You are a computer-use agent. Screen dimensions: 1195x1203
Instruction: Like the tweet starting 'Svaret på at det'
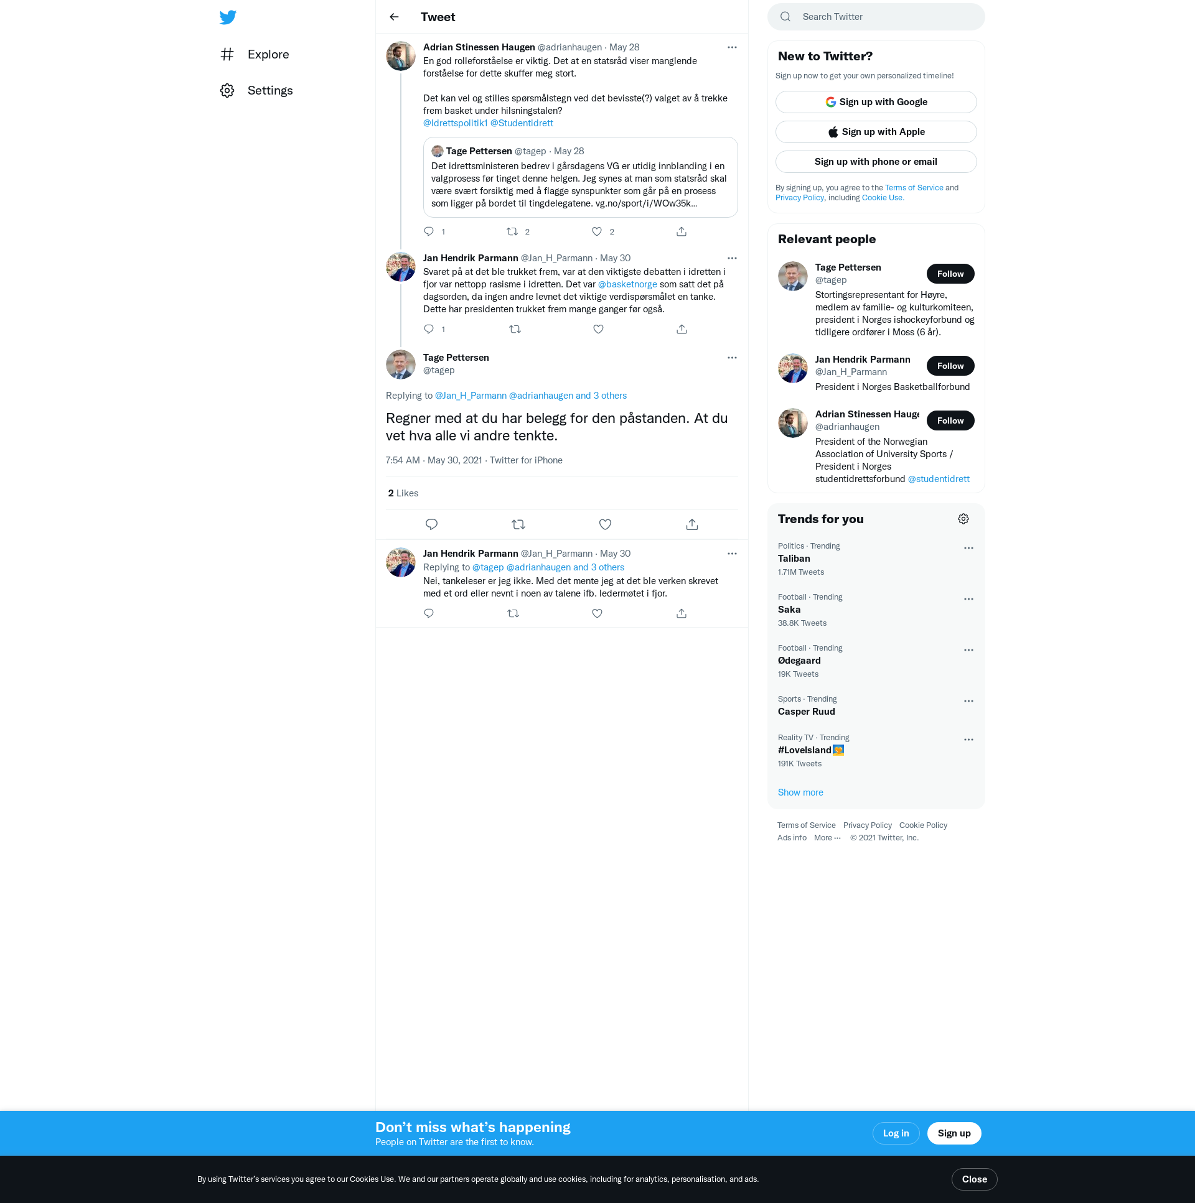click(598, 330)
